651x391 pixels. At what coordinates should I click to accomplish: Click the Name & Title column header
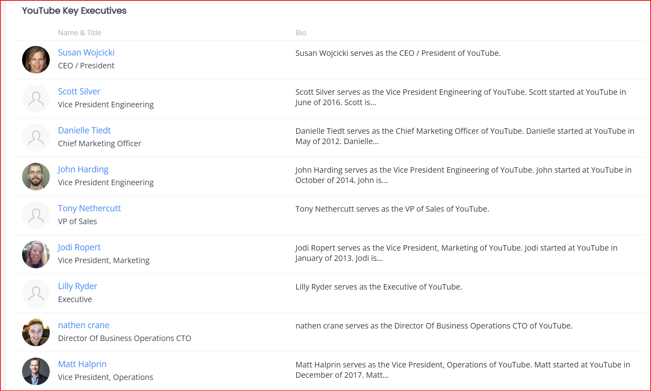80,33
